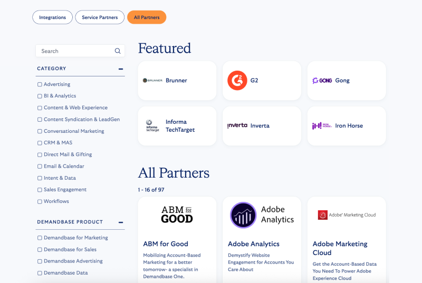Tick Content Syndication & LeadGen checkbox

(x=40, y=120)
